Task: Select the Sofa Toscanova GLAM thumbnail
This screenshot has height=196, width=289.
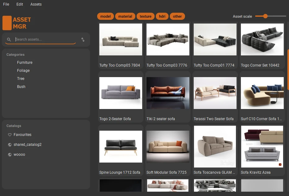Action: [215, 146]
